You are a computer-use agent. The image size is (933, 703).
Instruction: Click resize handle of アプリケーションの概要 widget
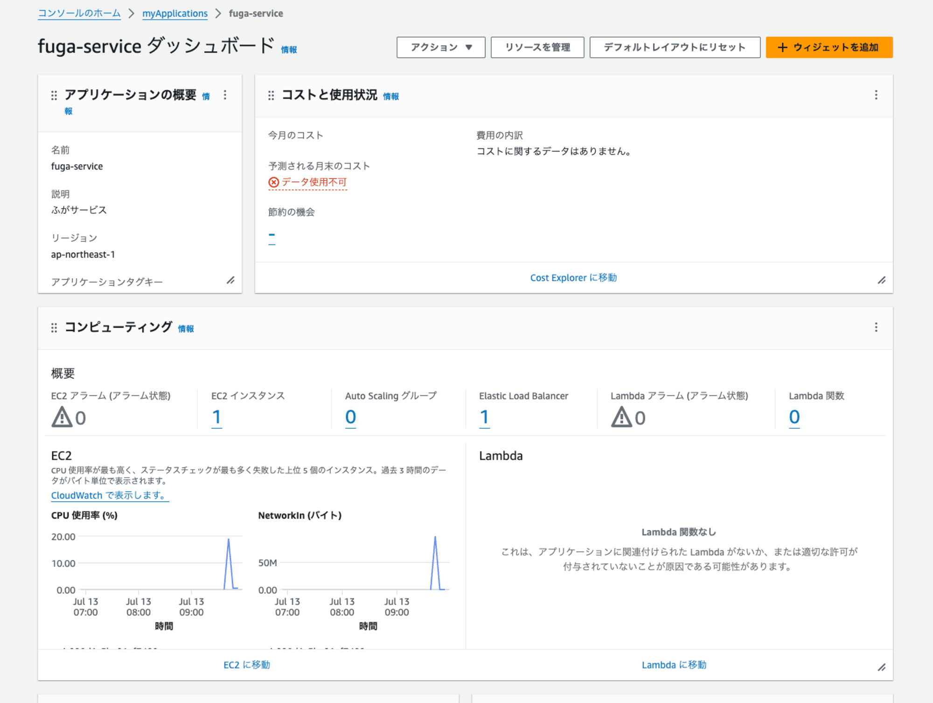(230, 280)
